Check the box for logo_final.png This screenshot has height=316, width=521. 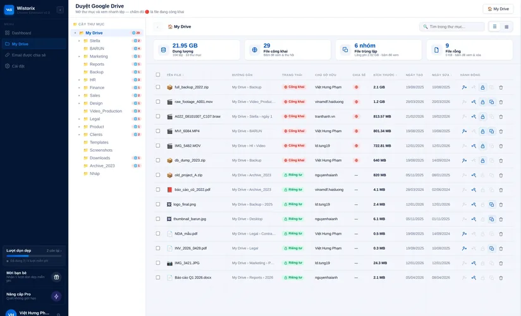pyautogui.click(x=158, y=204)
